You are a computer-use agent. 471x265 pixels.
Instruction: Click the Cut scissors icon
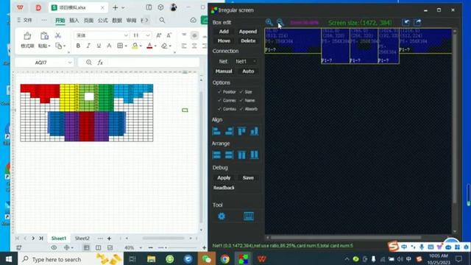click(x=57, y=35)
